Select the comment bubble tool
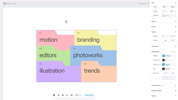The image size is (178, 100). pos(63,95)
